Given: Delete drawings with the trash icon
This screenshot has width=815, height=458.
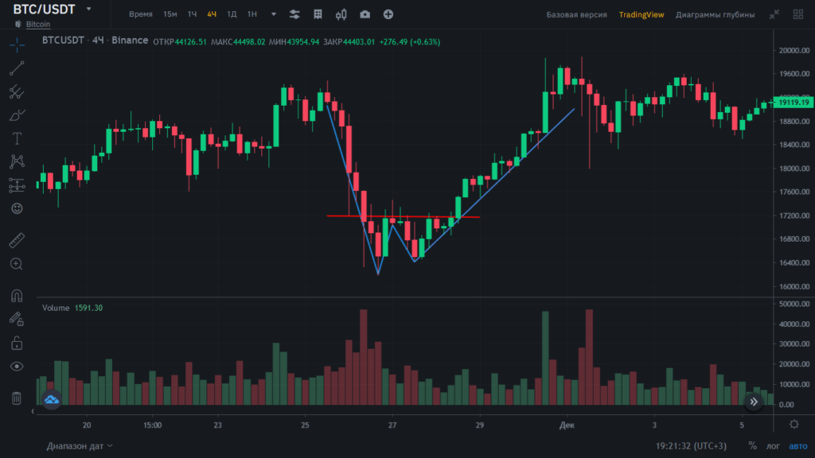Looking at the screenshot, I should tap(17, 398).
